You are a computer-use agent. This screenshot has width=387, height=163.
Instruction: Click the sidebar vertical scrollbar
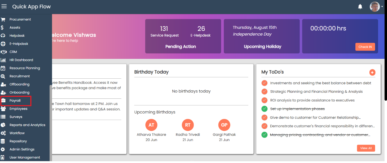point(50,122)
